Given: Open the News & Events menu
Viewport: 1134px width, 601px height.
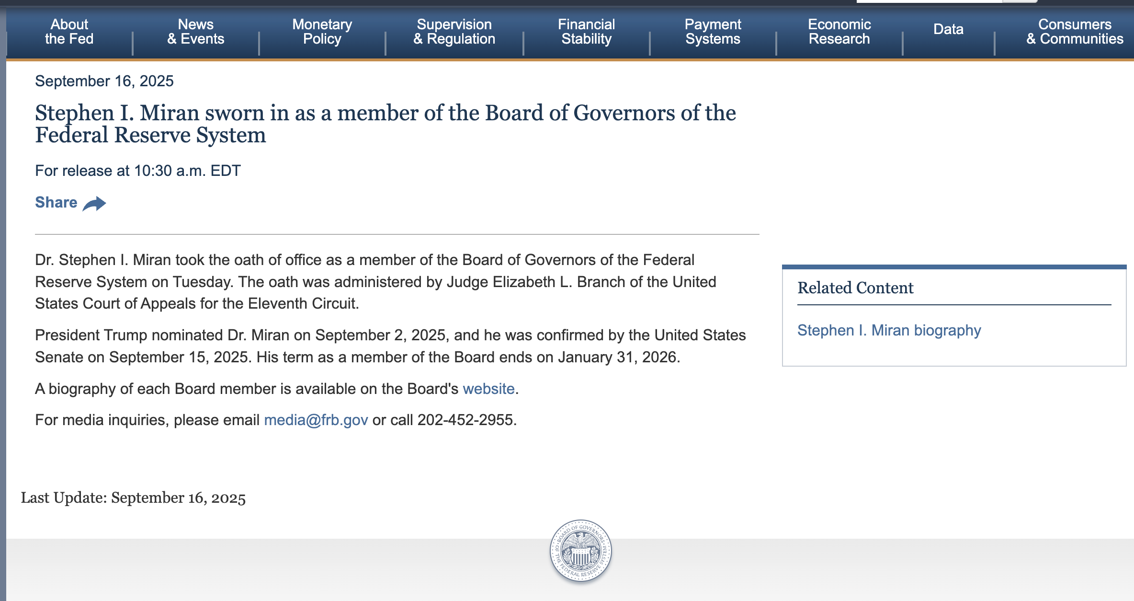Looking at the screenshot, I should 195,32.
